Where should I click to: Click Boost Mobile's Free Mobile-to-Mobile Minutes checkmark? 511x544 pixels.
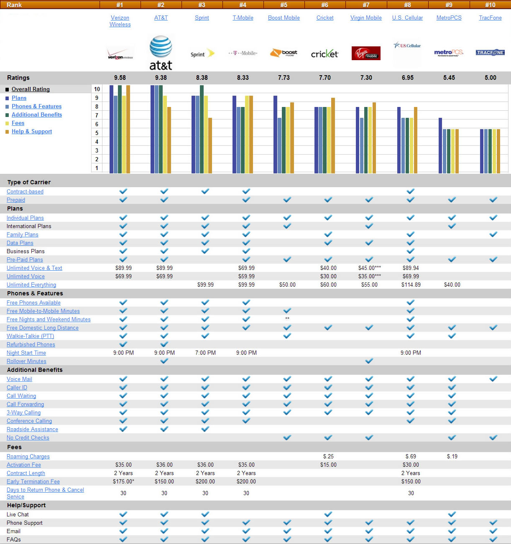click(x=287, y=311)
